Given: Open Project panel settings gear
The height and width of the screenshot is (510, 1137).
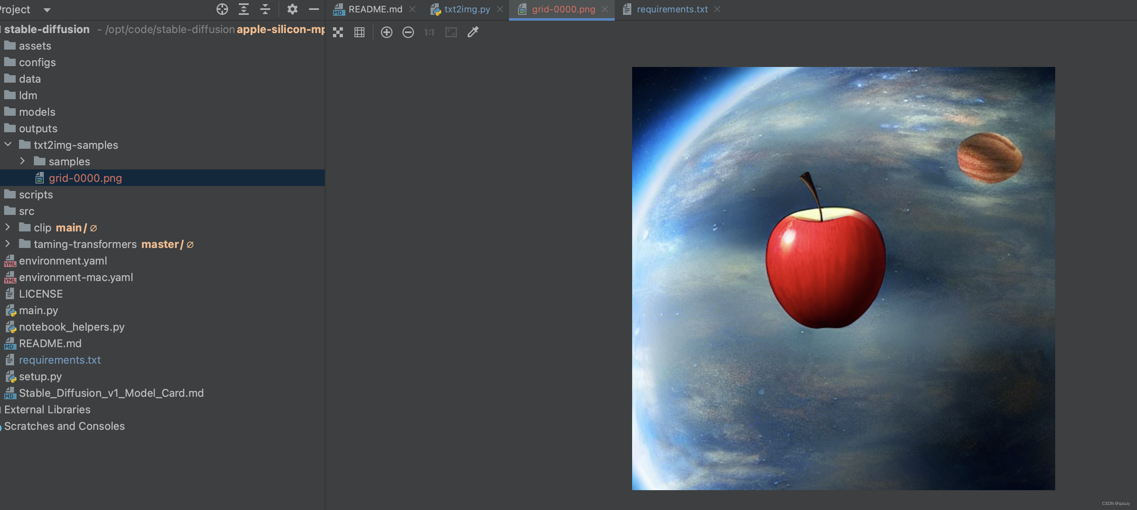Looking at the screenshot, I should [292, 9].
